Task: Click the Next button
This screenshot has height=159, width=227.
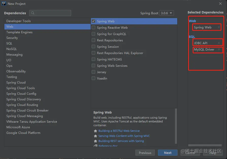Action: [168, 153]
